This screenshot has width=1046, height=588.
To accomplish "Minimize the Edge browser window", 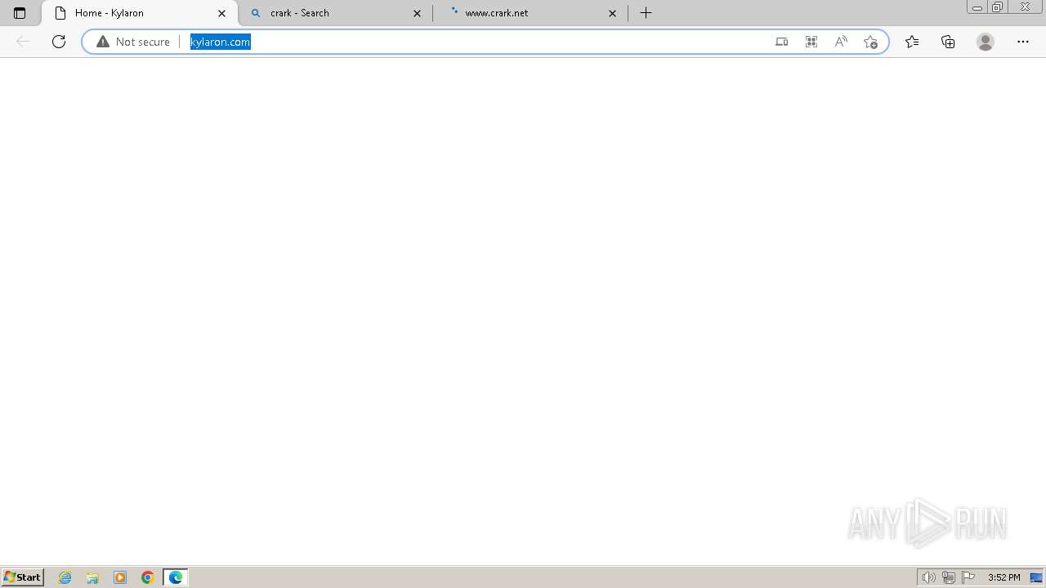I will [x=977, y=7].
